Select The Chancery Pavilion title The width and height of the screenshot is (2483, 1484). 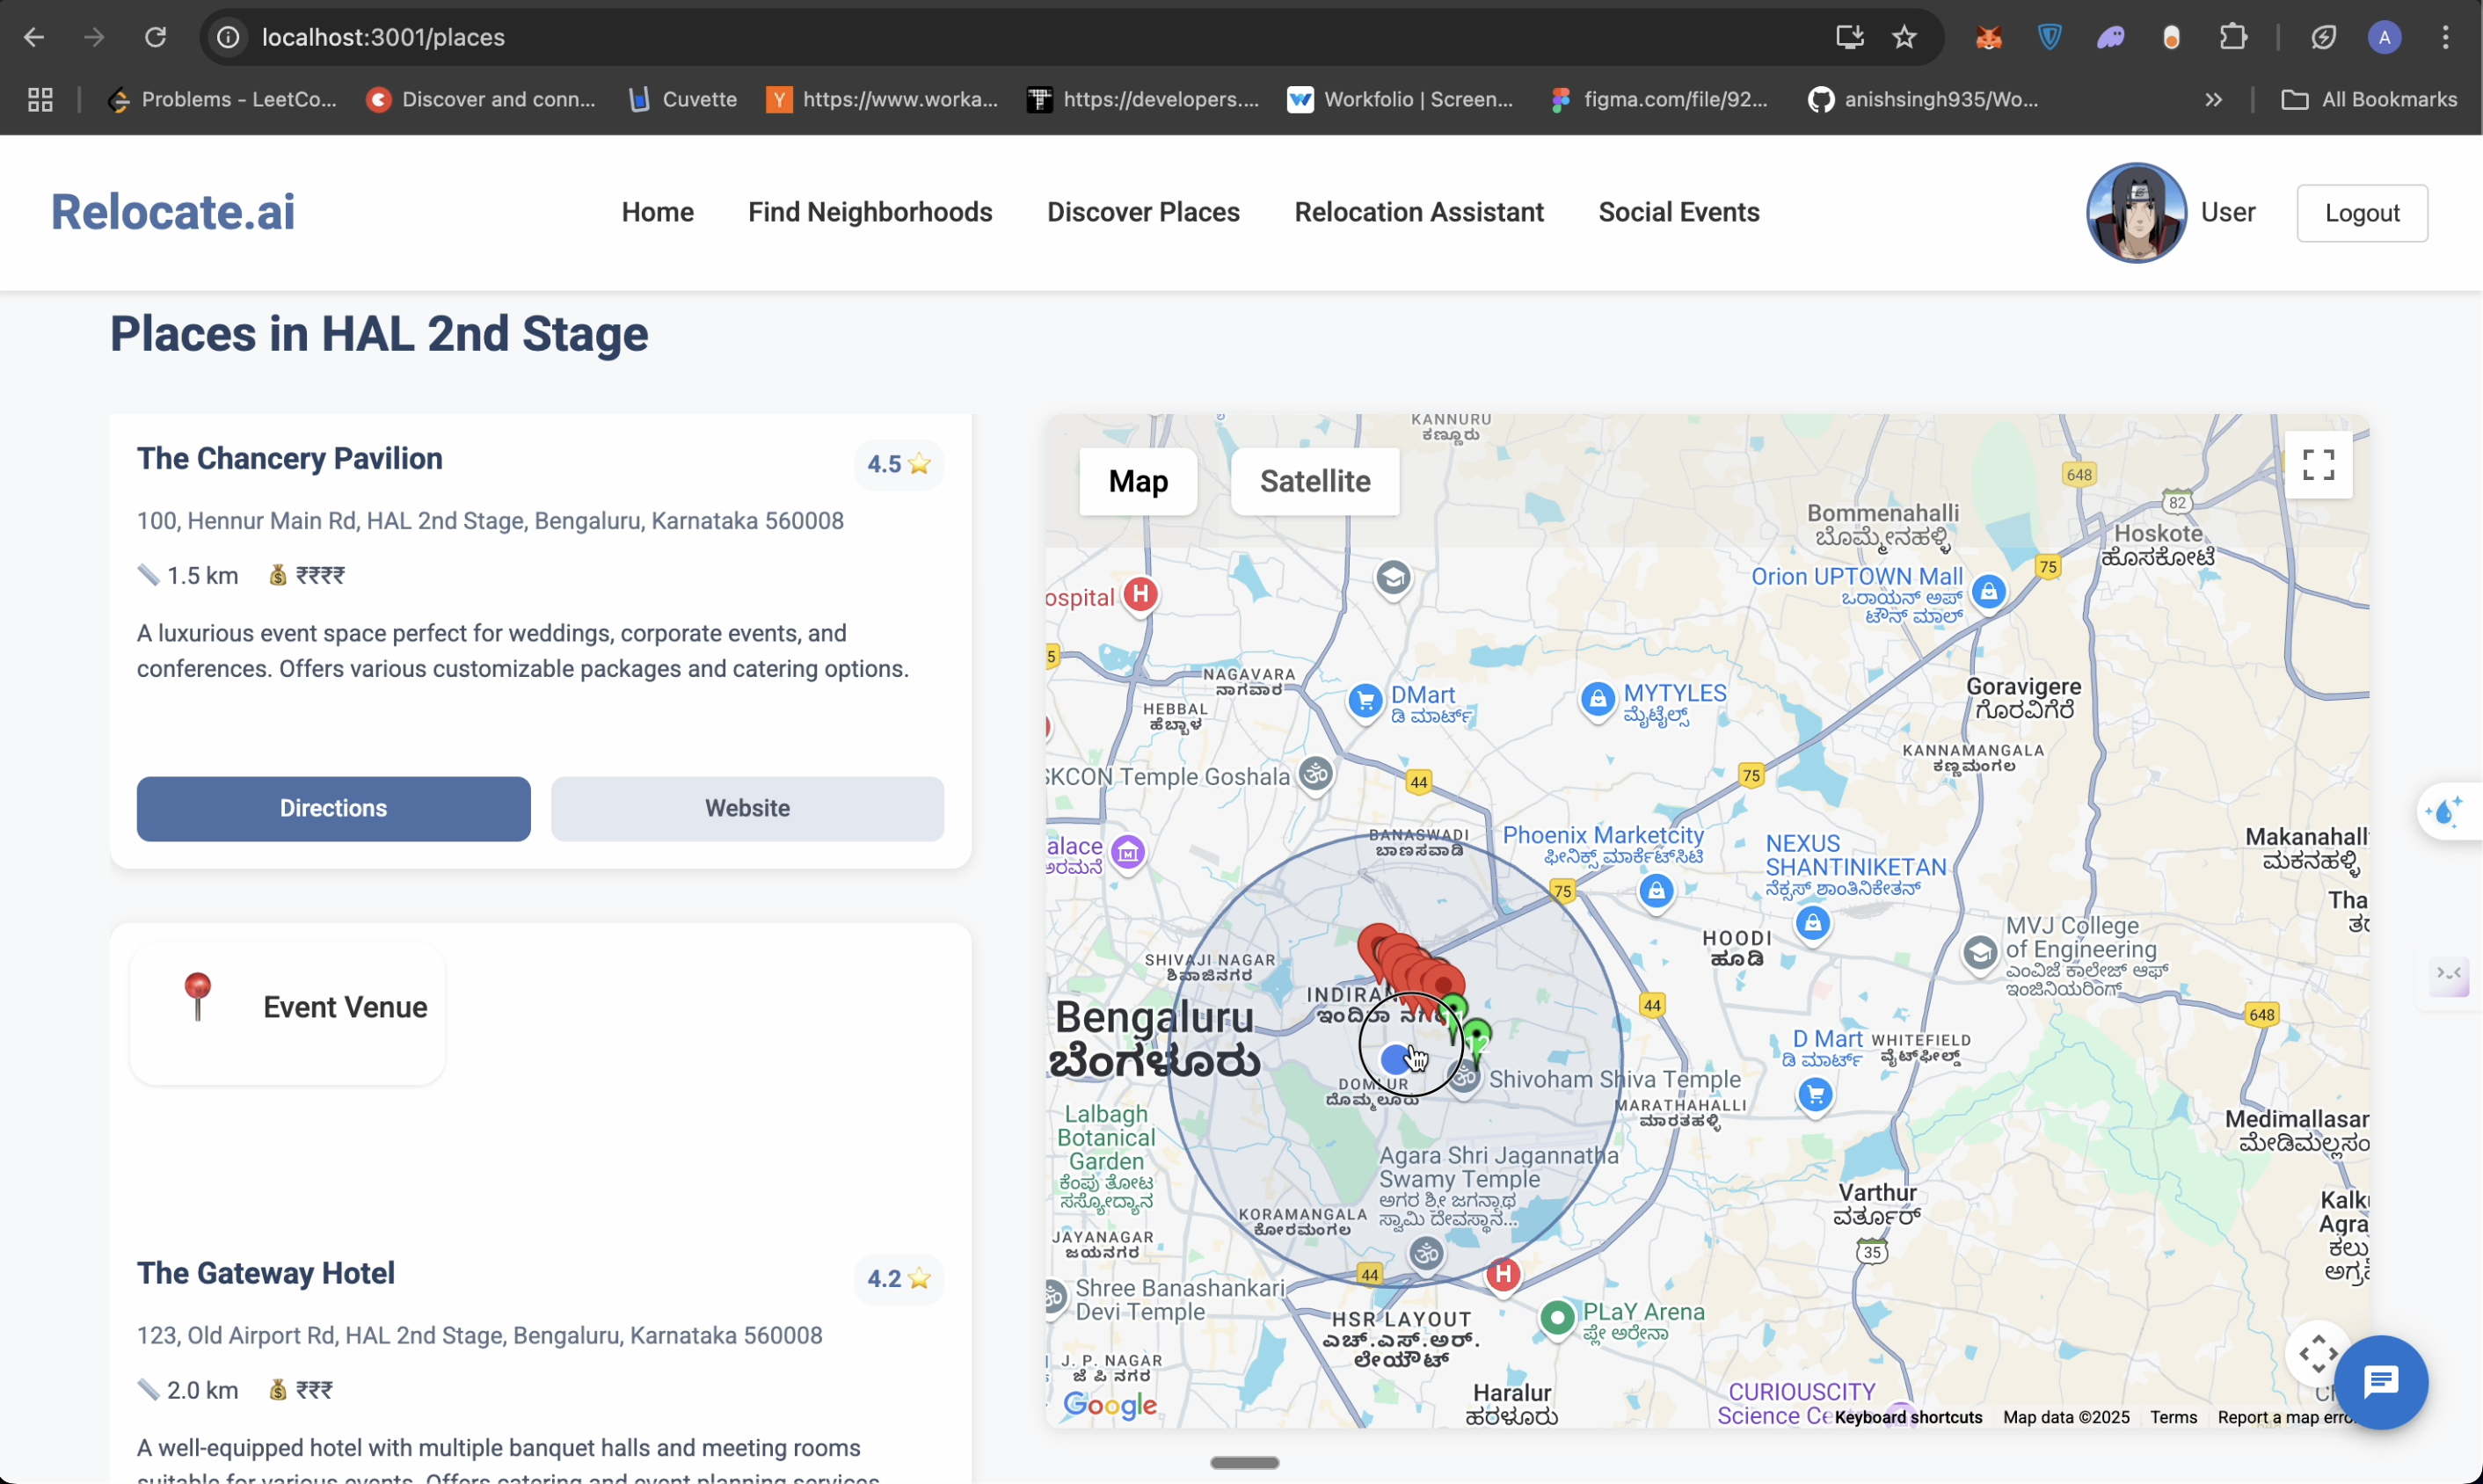tap(290, 458)
